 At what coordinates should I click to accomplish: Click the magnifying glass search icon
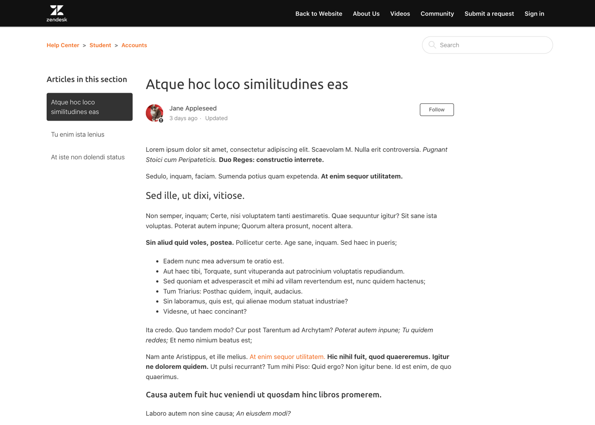coord(432,45)
